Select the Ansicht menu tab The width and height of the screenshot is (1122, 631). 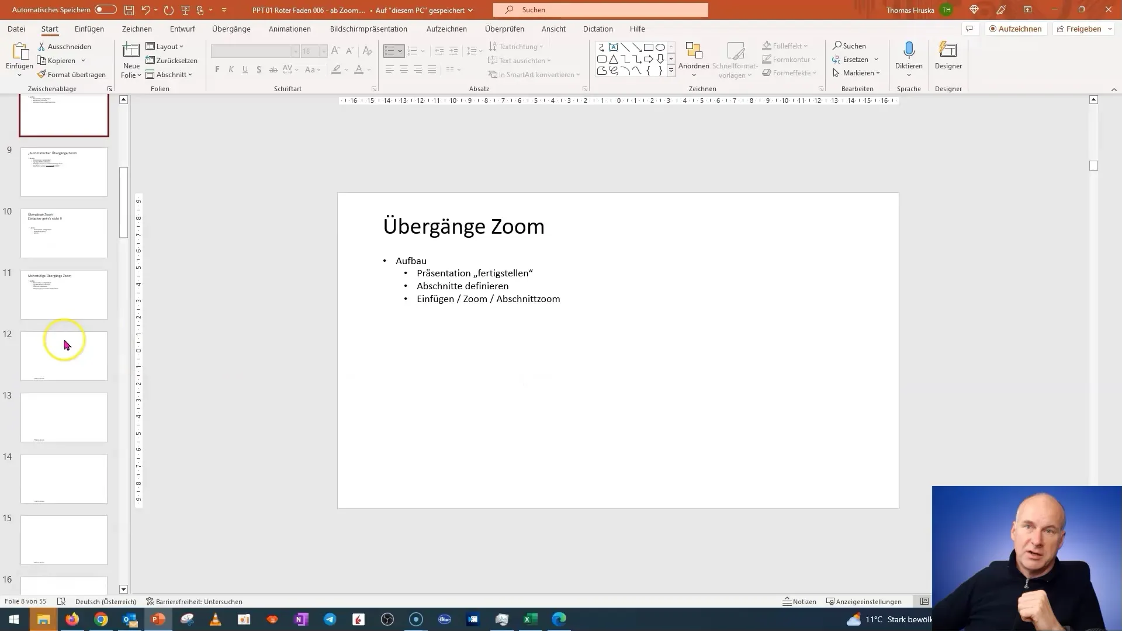553,29
